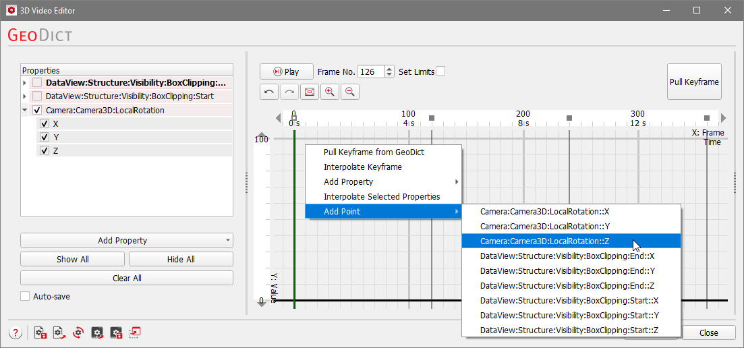Open the Add Property dropdown button
Viewport: 744px width, 348px height.
point(127,240)
